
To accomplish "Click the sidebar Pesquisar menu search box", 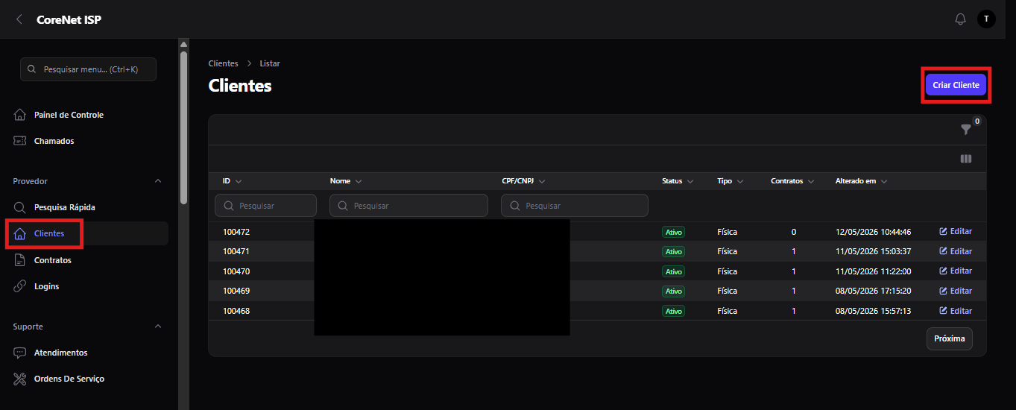I will [88, 69].
